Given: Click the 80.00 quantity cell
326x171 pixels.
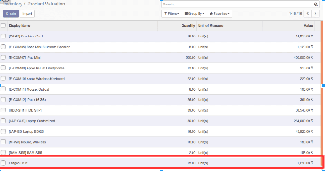Looking at the screenshot, I should click(191, 121).
